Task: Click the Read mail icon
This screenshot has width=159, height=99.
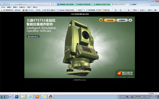Action: (126, 10)
